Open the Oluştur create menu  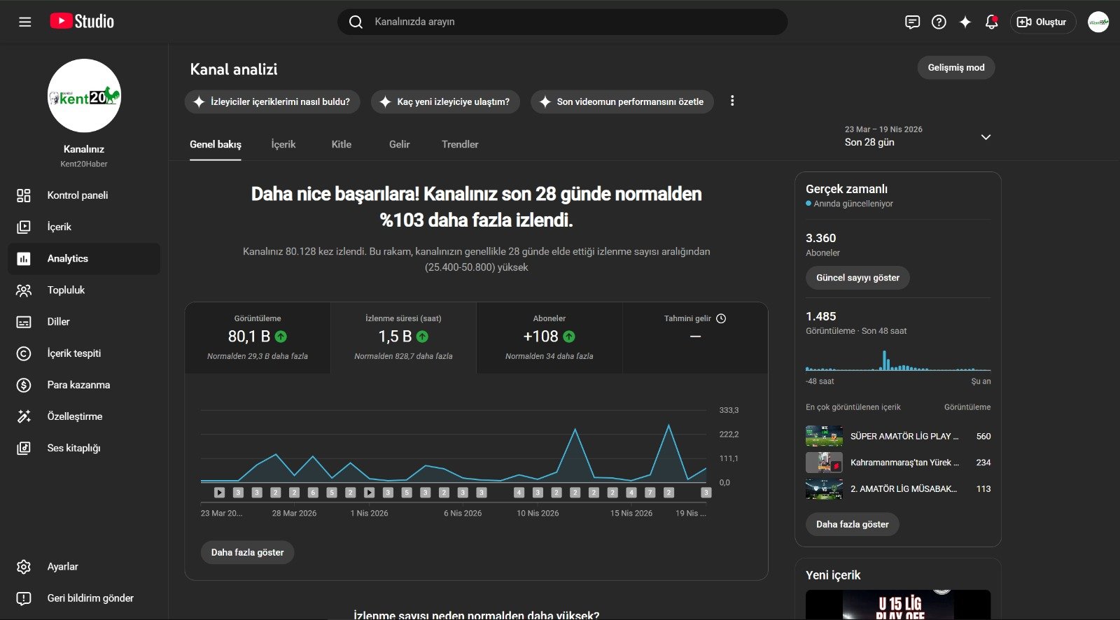[1042, 22]
